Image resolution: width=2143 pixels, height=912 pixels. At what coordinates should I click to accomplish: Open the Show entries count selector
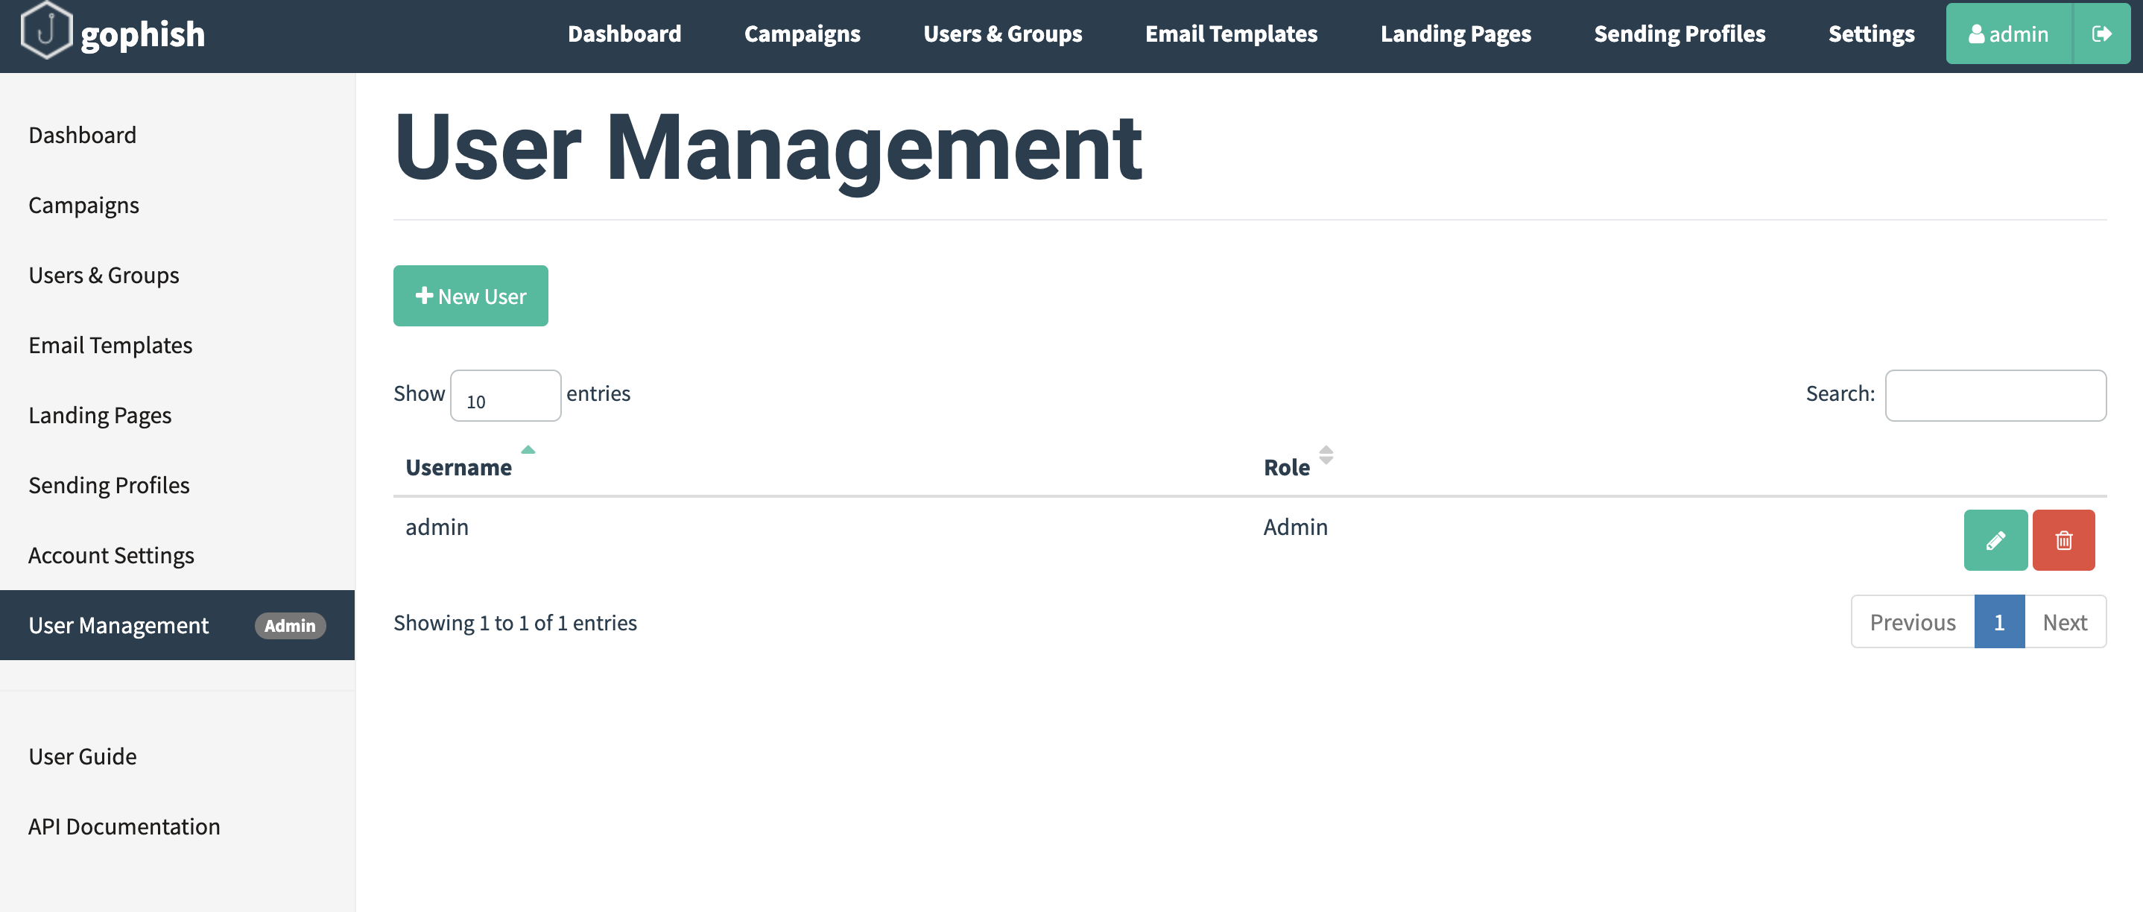tap(505, 395)
